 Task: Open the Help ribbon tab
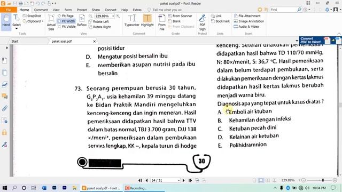click(x=125, y=10)
